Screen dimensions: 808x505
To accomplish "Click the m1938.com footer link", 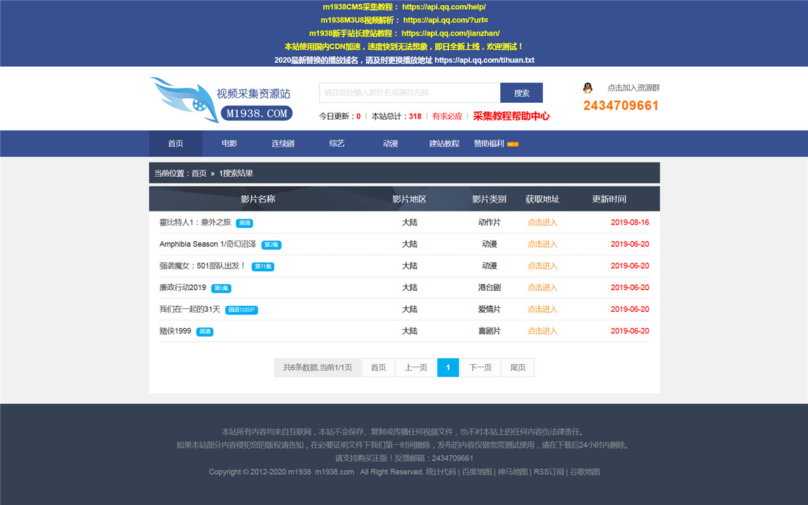I will point(335,472).
